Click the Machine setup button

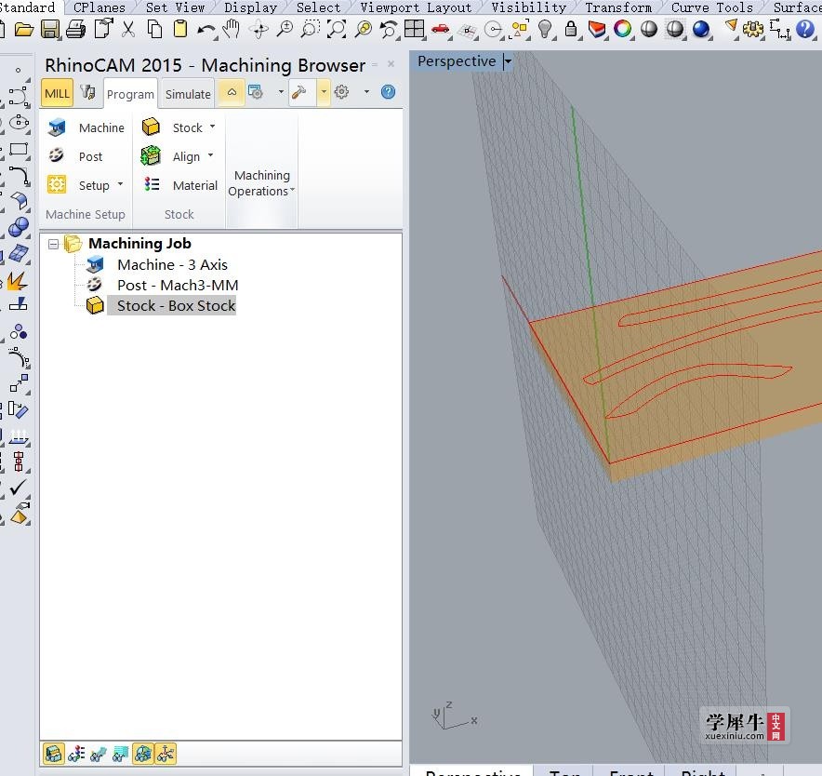click(86, 127)
